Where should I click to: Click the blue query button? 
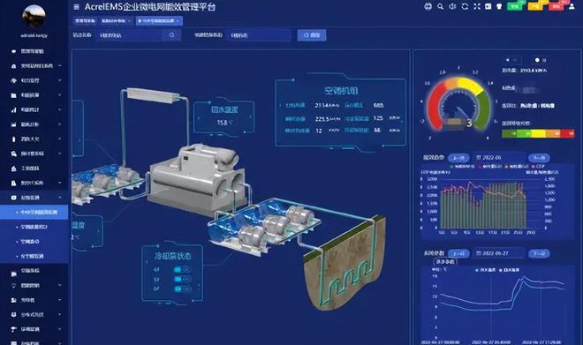[x=312, y=35]
